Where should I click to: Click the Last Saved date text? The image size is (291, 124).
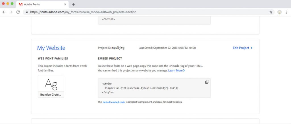[167, 48]
